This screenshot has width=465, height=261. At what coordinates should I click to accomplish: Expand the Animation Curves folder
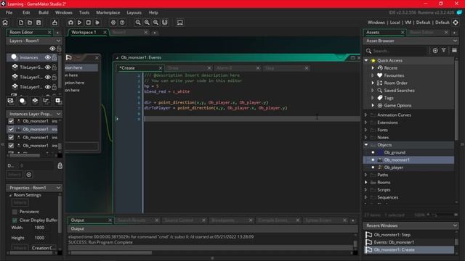[366, 115]
